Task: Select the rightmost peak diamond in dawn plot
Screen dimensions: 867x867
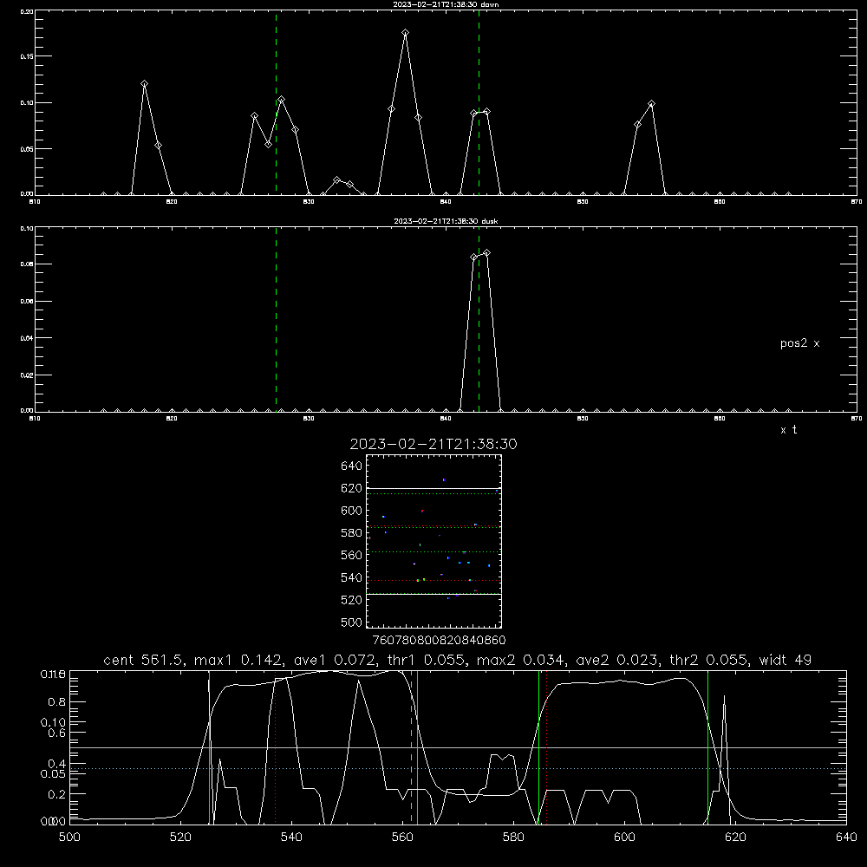Action: [651, 104]
